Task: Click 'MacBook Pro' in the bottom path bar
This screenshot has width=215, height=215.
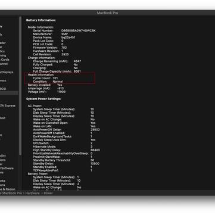Action: click(12, 193)
